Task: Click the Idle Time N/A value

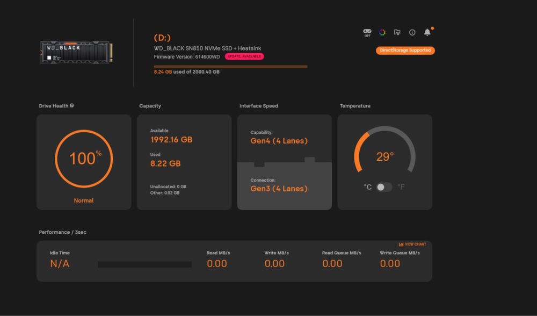Action: coord(60,264)
